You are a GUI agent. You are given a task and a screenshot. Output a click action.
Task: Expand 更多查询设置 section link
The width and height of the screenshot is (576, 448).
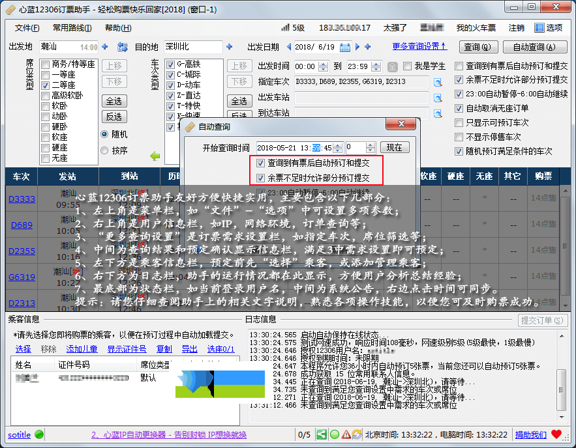click(419, 46)
